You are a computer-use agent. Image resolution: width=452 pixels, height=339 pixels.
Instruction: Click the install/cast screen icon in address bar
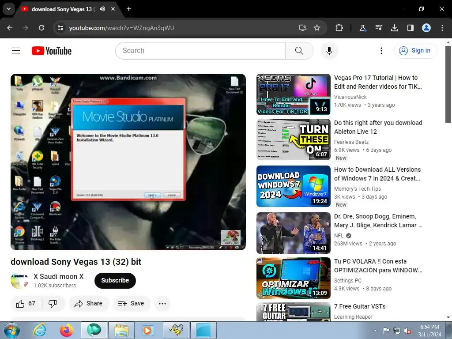302,28
